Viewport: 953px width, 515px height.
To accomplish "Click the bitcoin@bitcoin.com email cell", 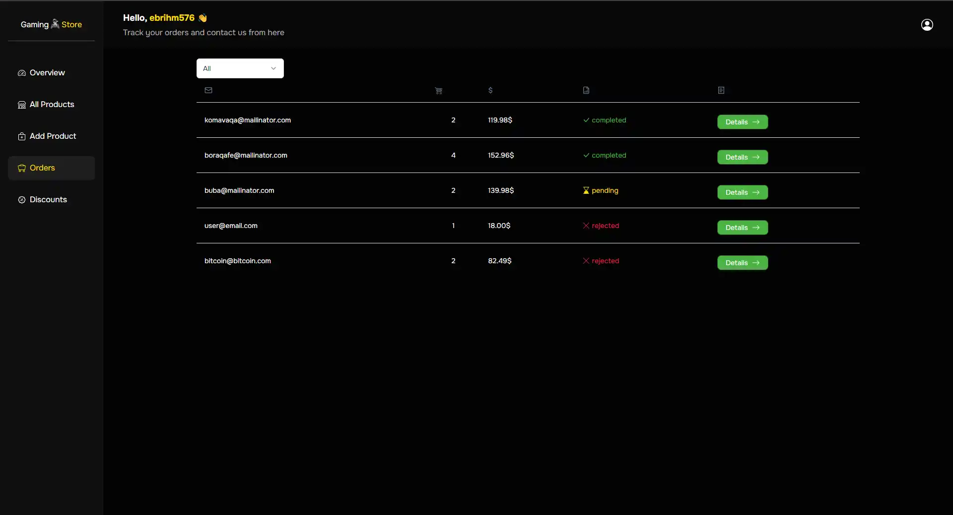I will [238, 261].
